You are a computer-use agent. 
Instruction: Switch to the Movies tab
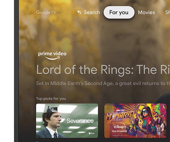[146, 12]
